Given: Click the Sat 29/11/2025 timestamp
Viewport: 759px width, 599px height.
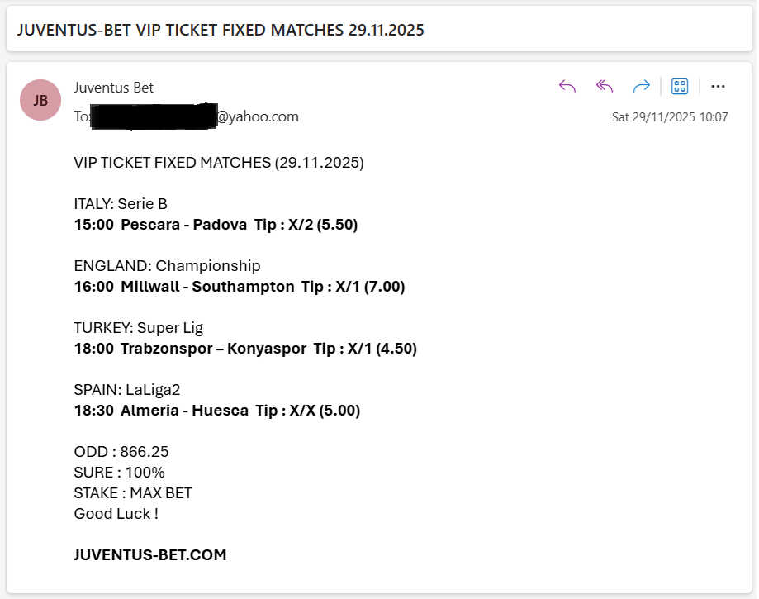Looking at the screenshot, I should [672, 116].
